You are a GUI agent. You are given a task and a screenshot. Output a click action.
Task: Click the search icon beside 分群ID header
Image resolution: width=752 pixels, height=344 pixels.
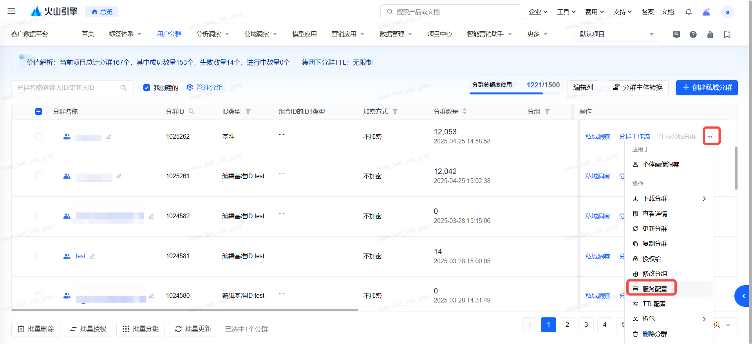192,112
